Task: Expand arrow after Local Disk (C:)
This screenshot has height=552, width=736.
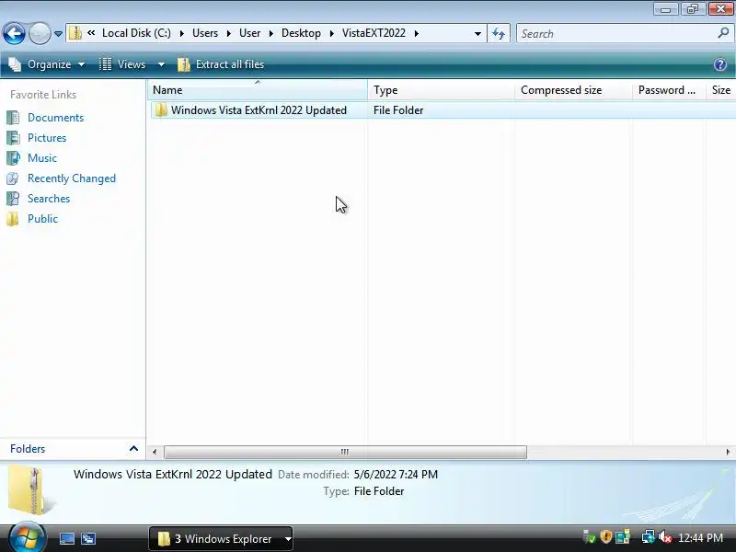Action: point(181,33)
